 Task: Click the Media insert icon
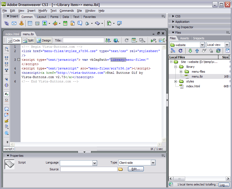[x=55, y=23]
